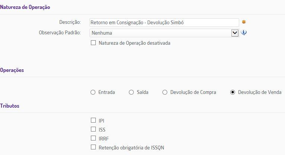Click the required-field asterisk icon next to Descrição
The width and height of the screenshot is (285, 155).
point(244,22)
